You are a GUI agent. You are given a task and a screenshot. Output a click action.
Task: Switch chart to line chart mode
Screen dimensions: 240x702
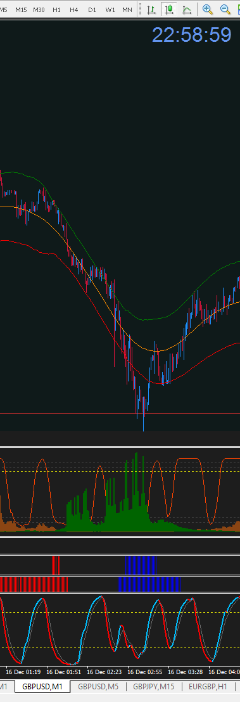(186, 9)
